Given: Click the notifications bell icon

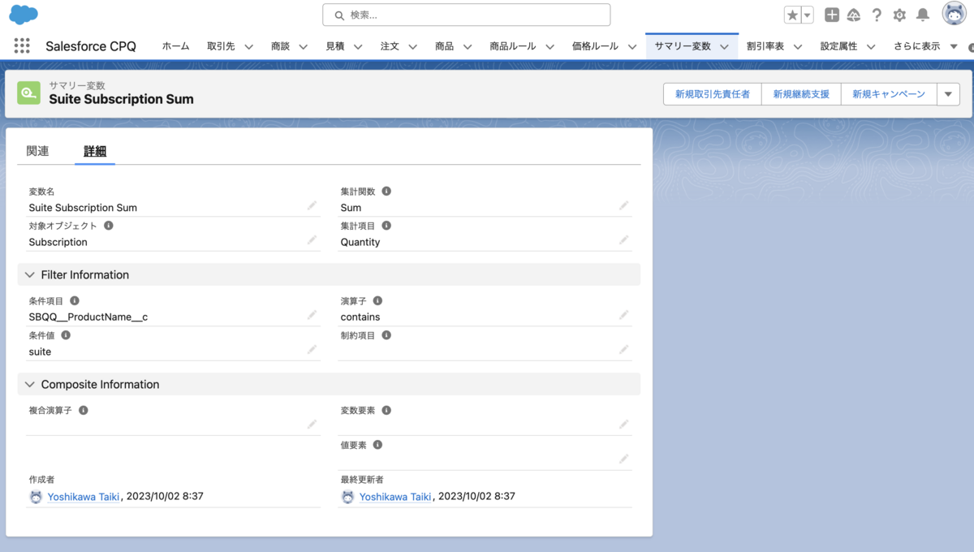Looking at the screenshot, I should point(922,15).
